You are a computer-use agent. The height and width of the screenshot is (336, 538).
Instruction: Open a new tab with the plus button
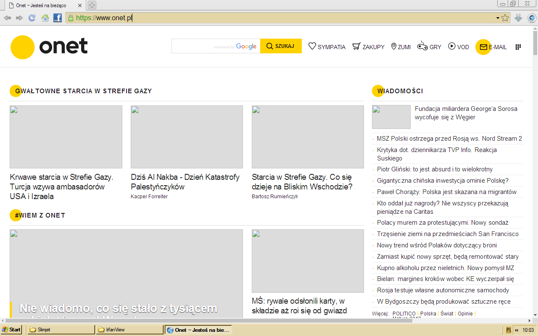(92, 5)
